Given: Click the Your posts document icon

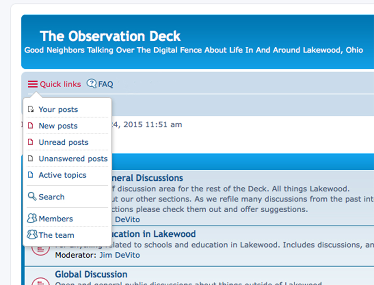Looking at the screenshot, I should pyautogui.click(x=30, y=110).
